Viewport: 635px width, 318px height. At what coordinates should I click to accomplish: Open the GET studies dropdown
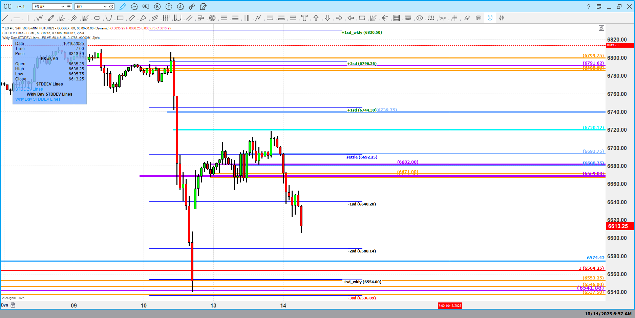pyautogui.click(x=146, y=6)
